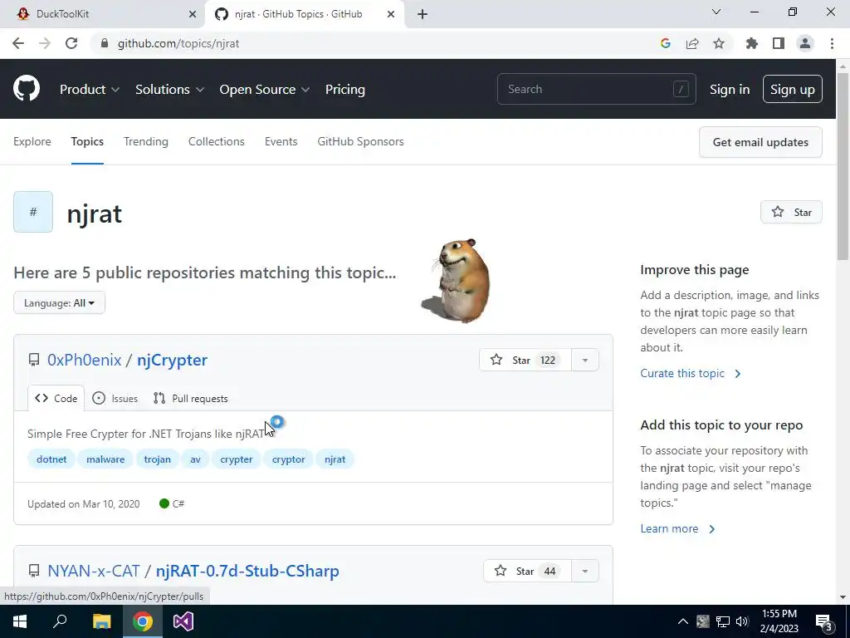The image size is (850, 638).
Task: Open the Chrome profile avatar
Action: (805, 43)
